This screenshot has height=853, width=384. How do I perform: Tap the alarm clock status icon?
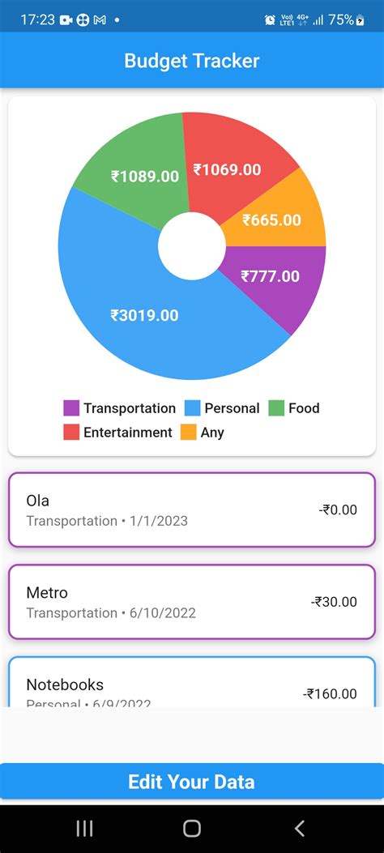(269, 20)
